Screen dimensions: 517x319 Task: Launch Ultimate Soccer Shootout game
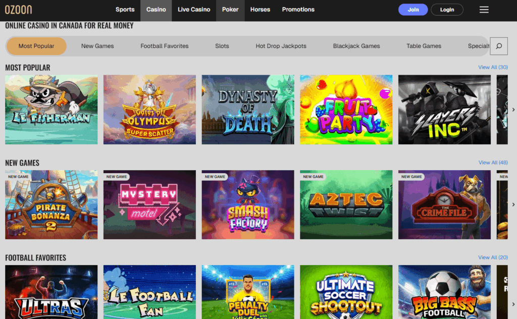(x=346, y=292)
